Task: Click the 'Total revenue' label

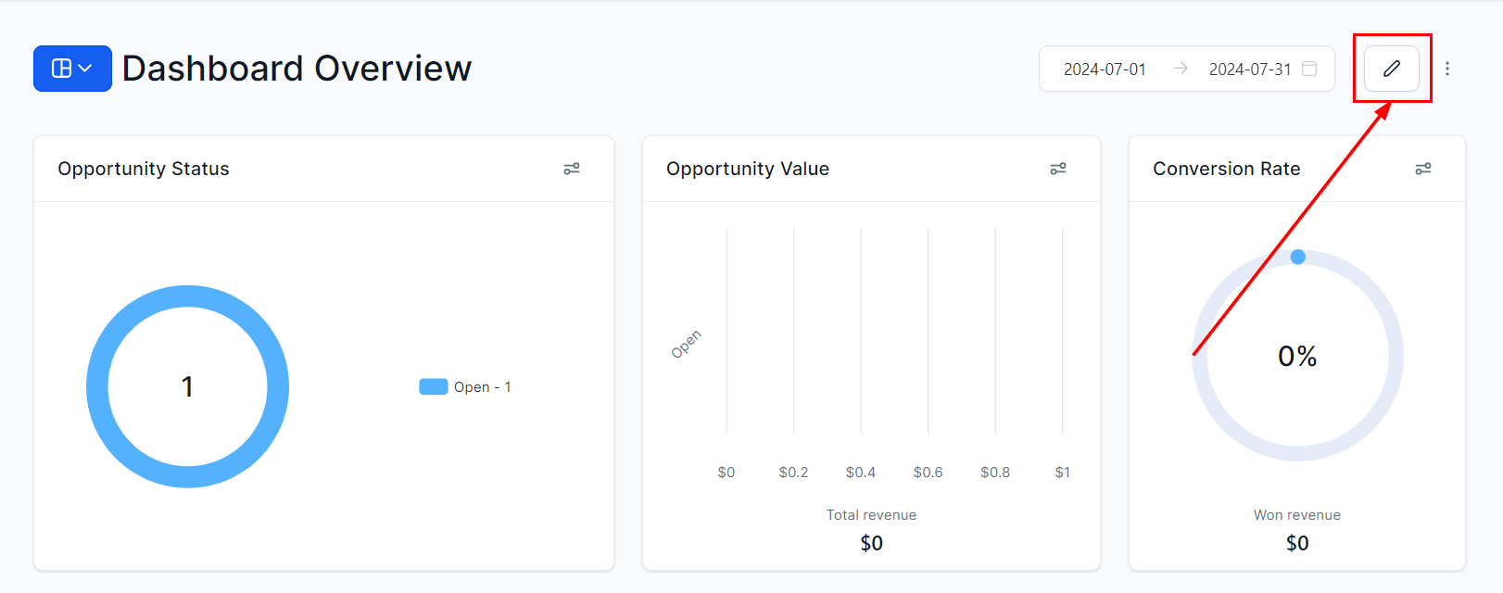Action: click(871, 515)
